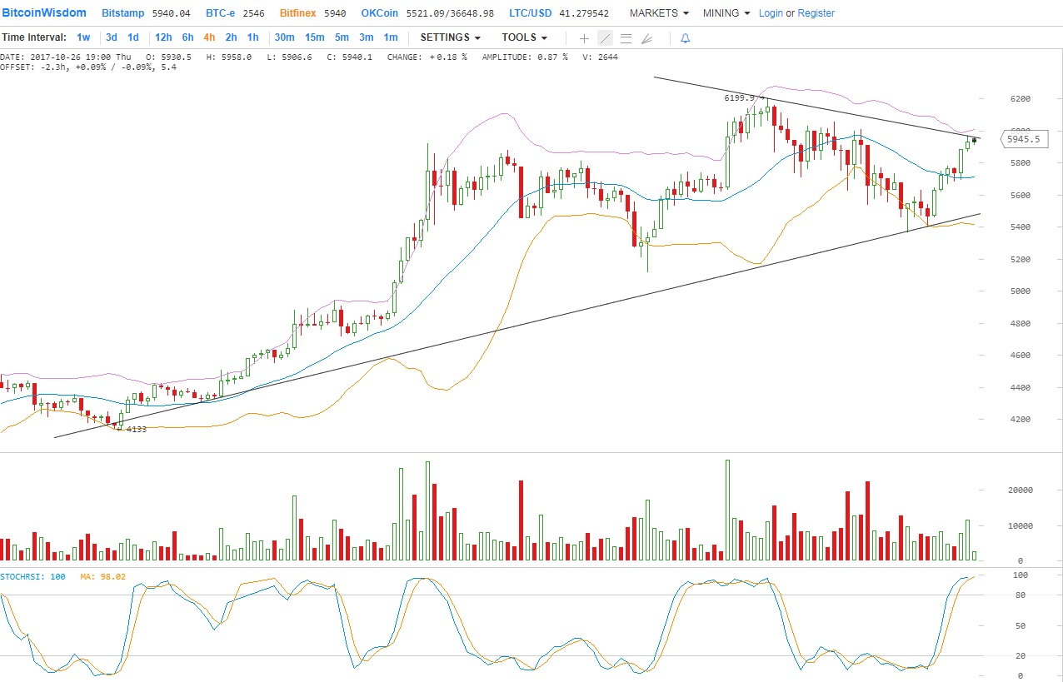Open the MARKETS dropdown
1063x682 pixels.
point(659,13)
